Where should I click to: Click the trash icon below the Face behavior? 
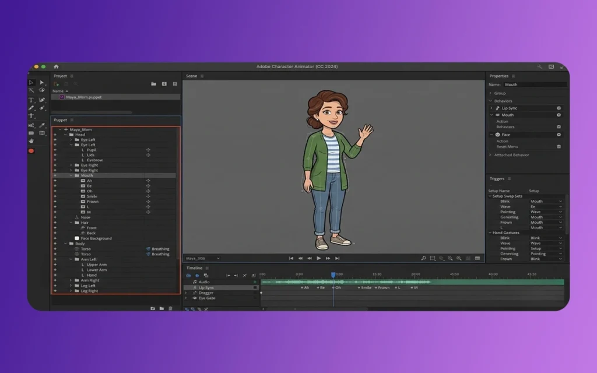click(x=559, y=147)
